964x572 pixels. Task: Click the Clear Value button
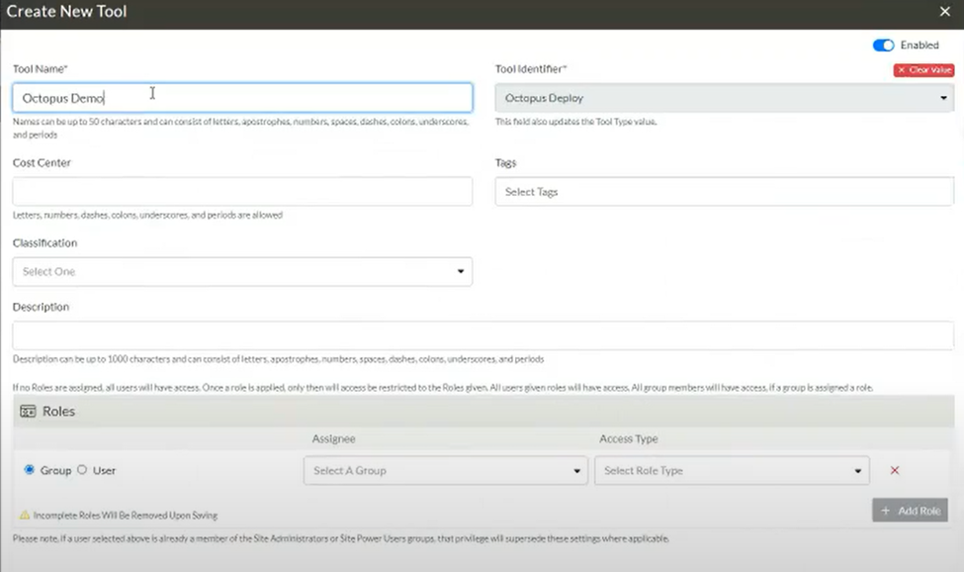pos(924,70)
